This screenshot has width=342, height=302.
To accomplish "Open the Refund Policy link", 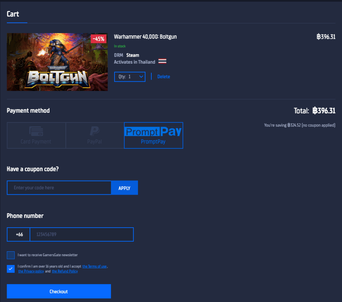I will tap(65, 271).
